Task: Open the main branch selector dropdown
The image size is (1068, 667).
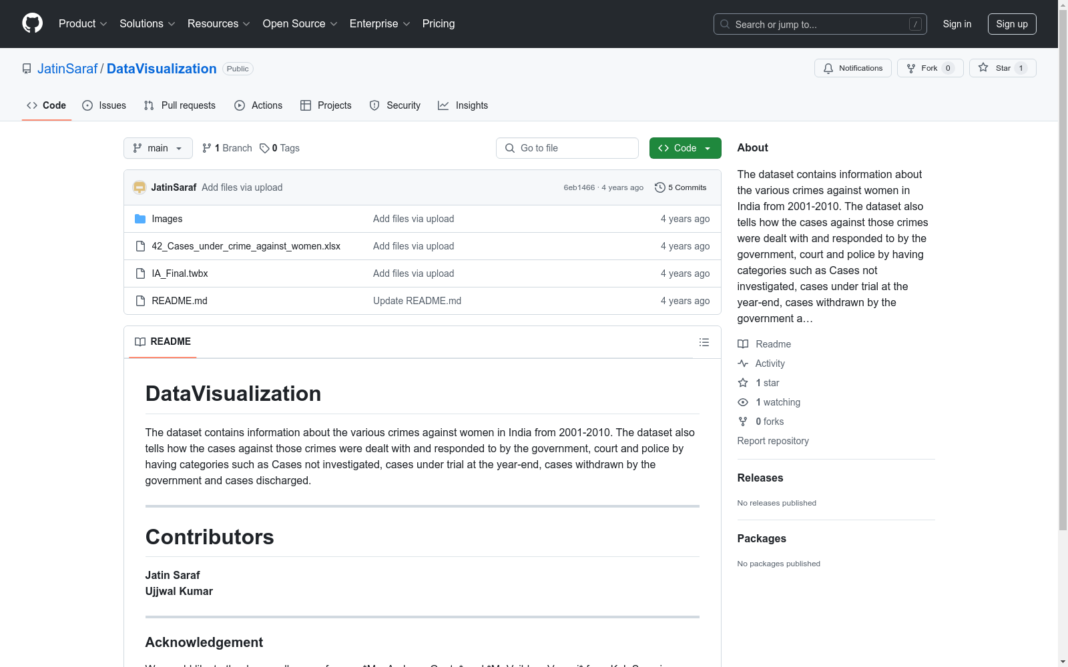Action: pos(158,148)
